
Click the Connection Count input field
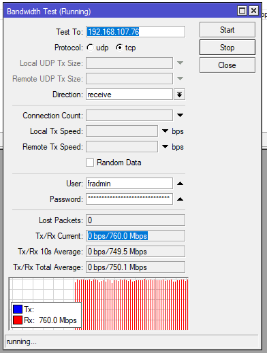click(129, 116)
